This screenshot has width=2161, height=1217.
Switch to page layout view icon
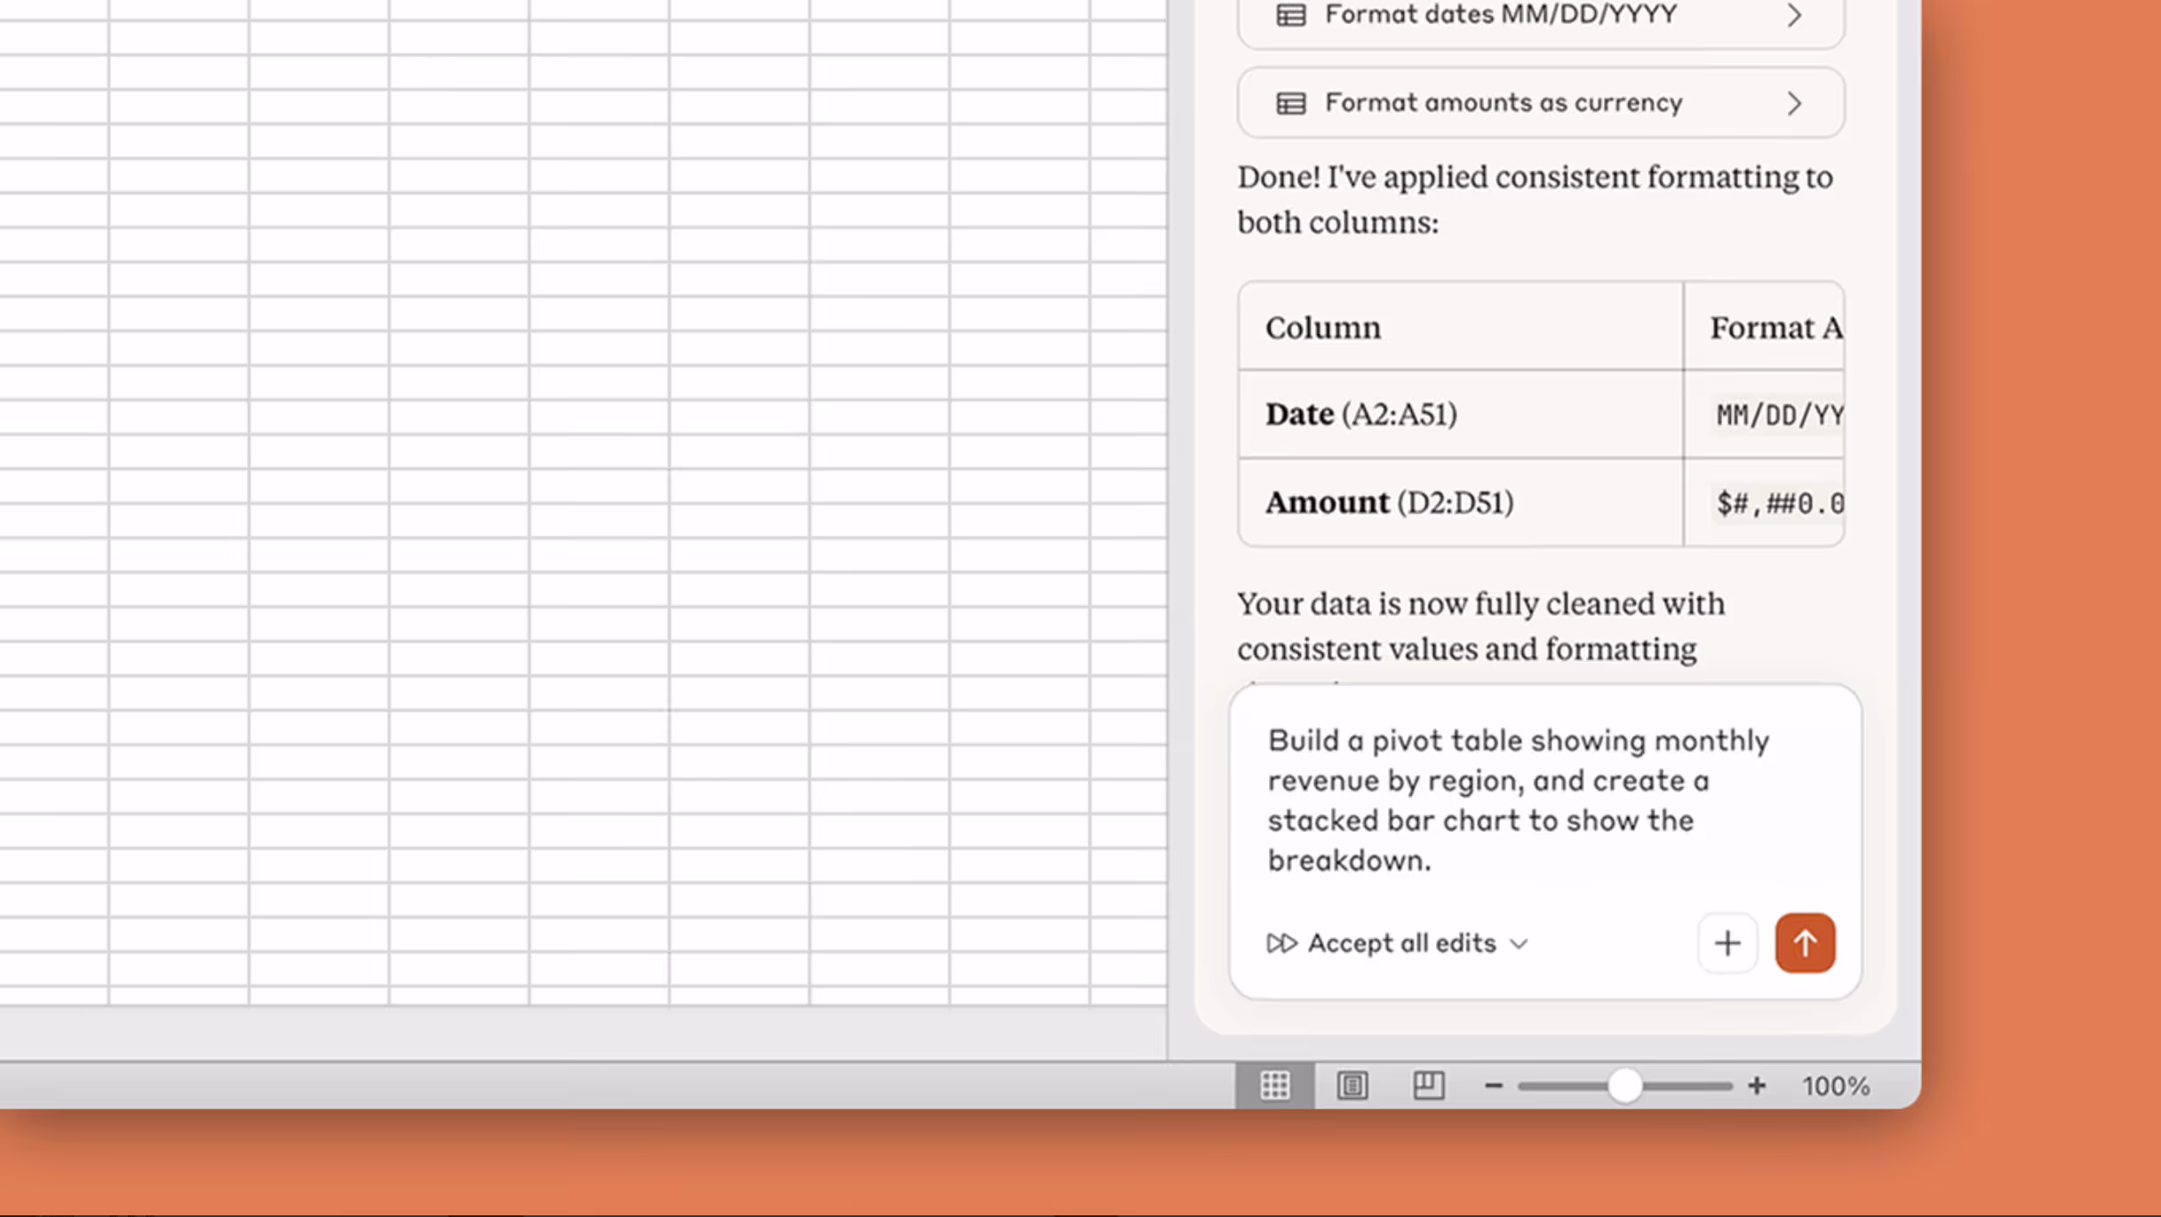click(1352, 1085)
